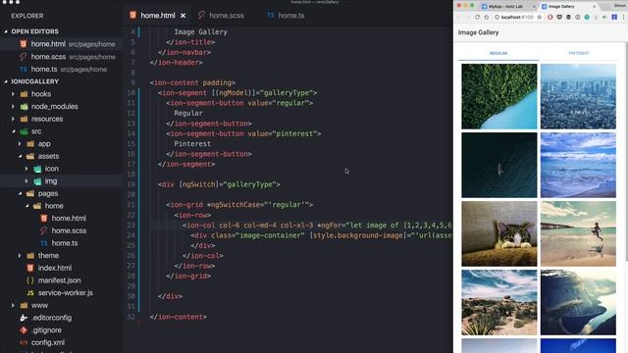Reload the browser page
Viewport: 628px width, 353px height.
477,18
